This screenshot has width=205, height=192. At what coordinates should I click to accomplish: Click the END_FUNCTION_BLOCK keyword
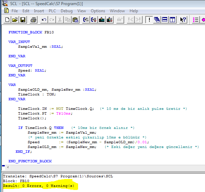[30, 161]
